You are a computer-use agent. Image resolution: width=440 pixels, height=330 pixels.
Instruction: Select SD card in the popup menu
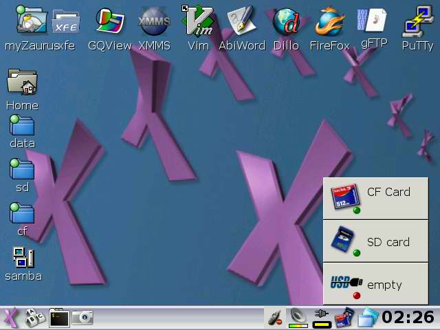pos(375,242)
